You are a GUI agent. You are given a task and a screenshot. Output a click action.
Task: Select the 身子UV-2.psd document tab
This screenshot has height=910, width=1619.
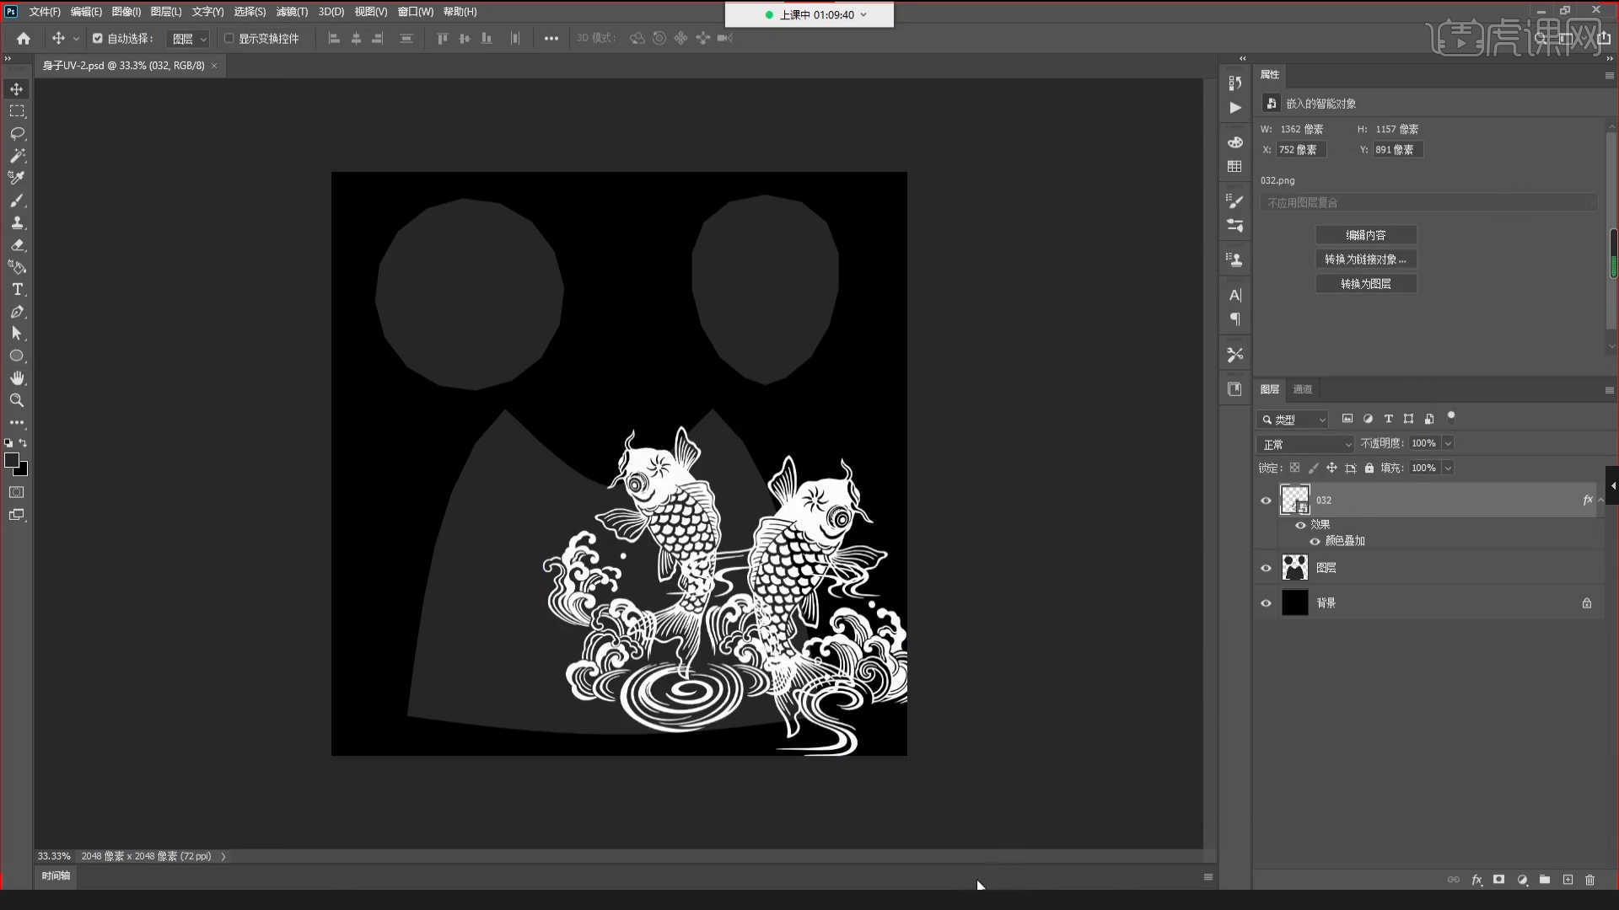124,65
